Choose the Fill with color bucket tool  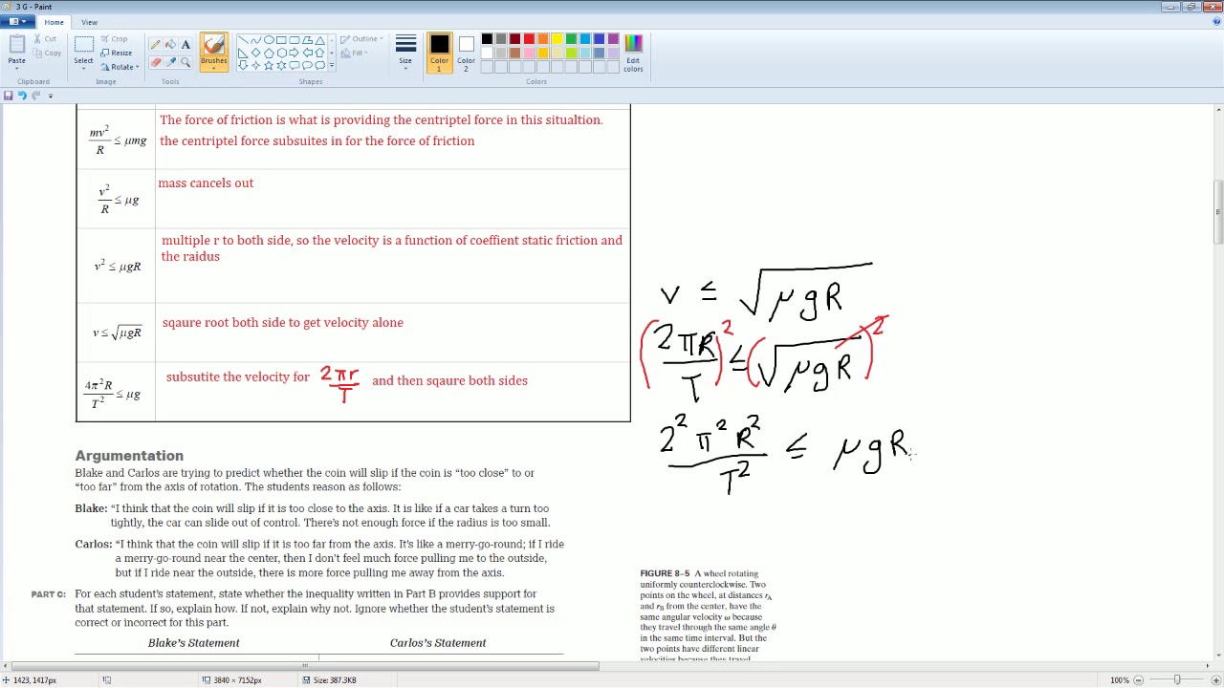(x=170, y=45)
